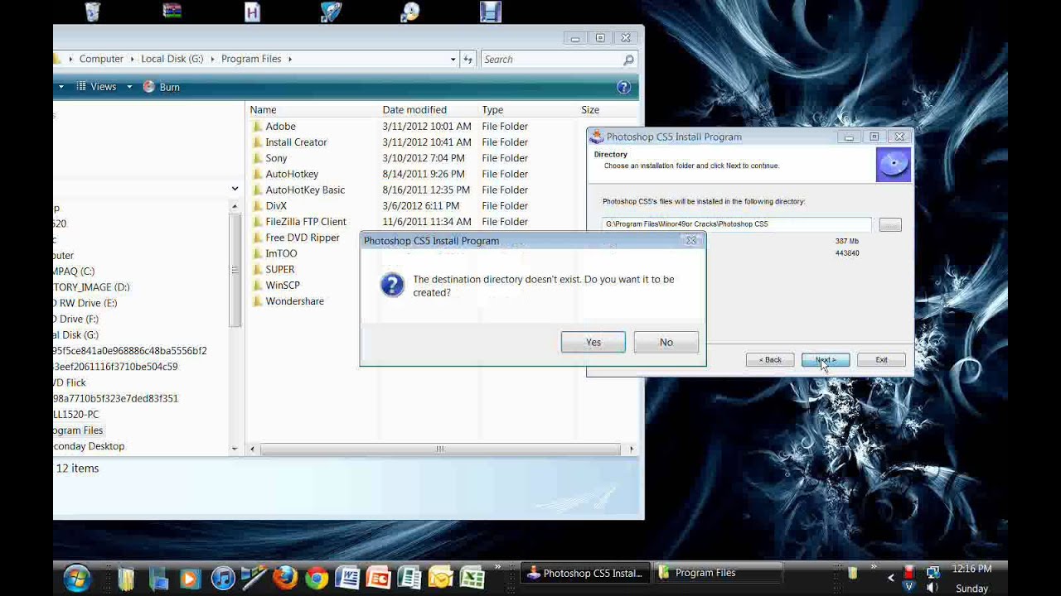Screen dimensions: 1061x596
Task: Sort files by Type column header
Action: tap(492, 110)
